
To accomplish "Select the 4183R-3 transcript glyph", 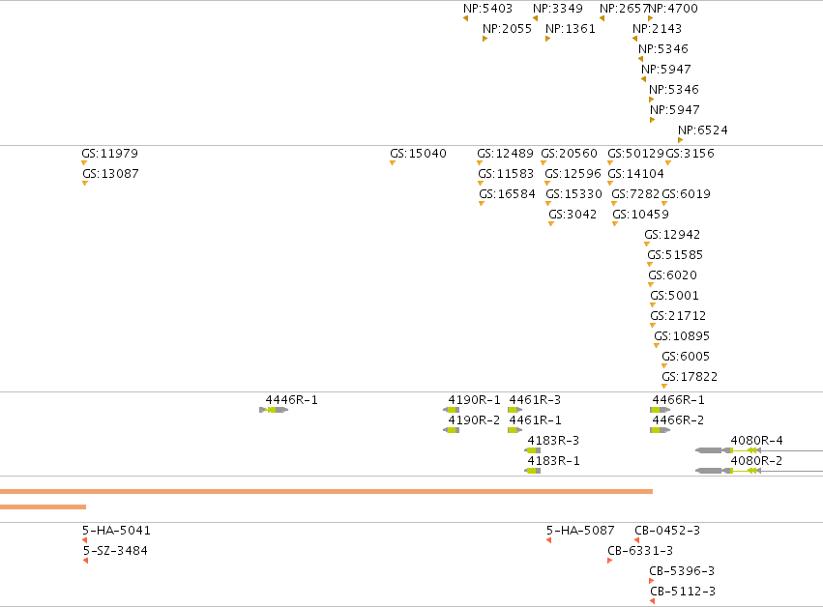I will tap(532, 450).
